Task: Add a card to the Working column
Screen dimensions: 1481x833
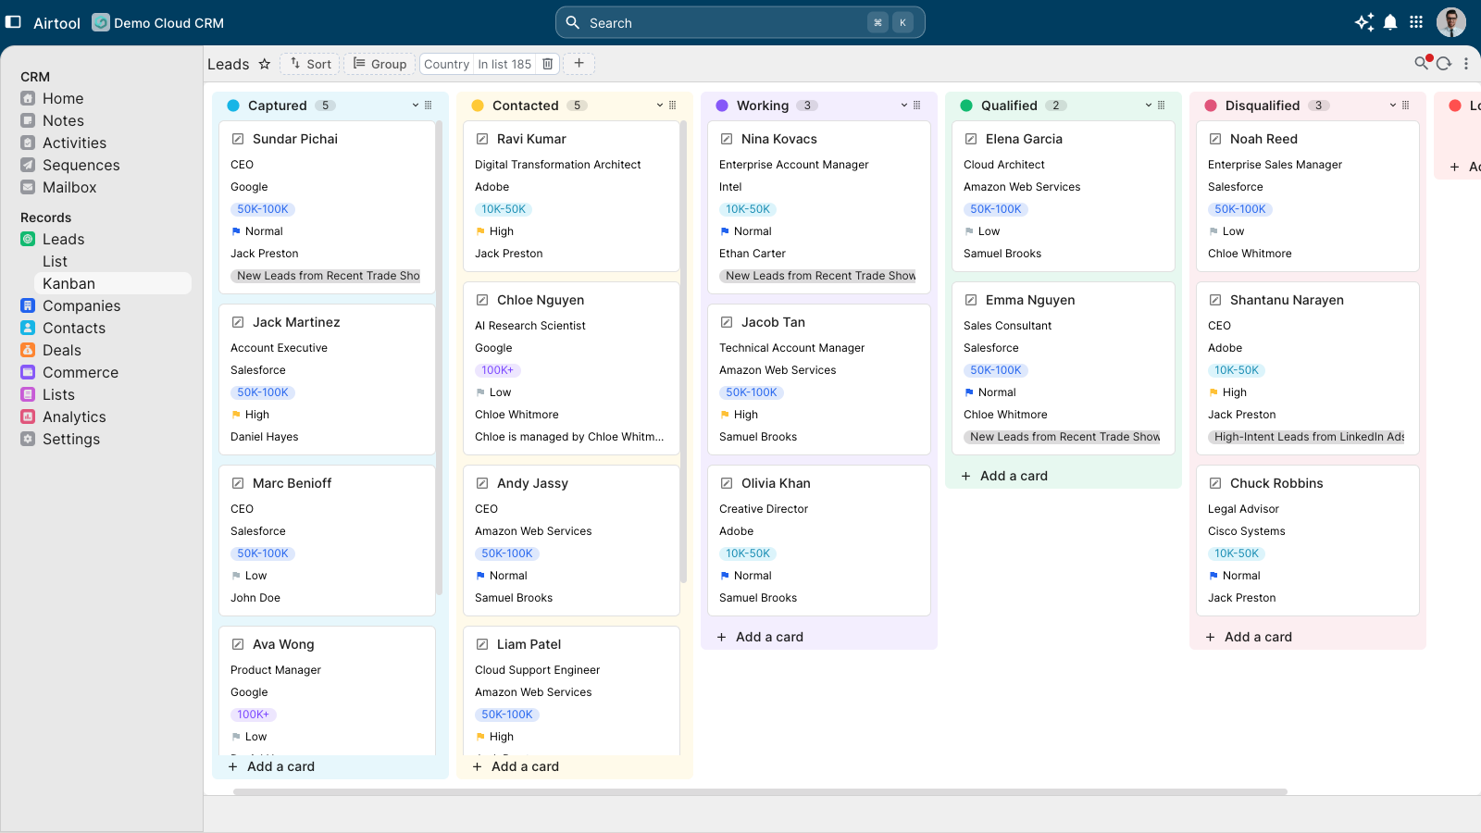Action: pyautogui.click(x=760, y=637)
